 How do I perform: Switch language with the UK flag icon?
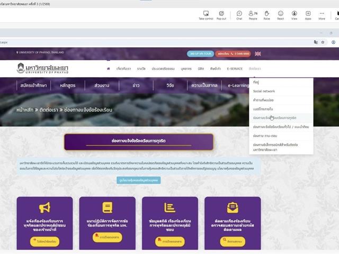click(x=258, y=53)
